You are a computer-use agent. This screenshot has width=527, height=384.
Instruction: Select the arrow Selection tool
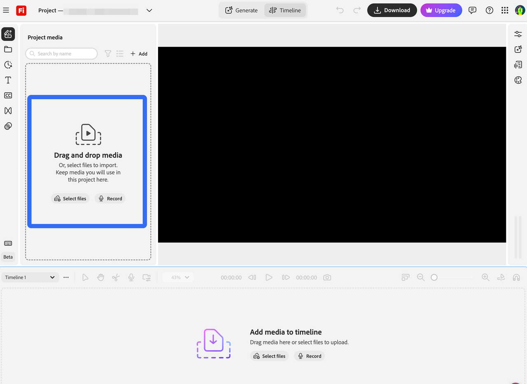tap(85, 277)
